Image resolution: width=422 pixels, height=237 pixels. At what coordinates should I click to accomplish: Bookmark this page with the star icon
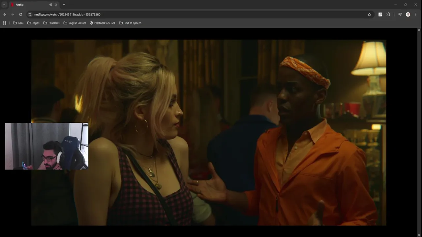click(369, 14)
